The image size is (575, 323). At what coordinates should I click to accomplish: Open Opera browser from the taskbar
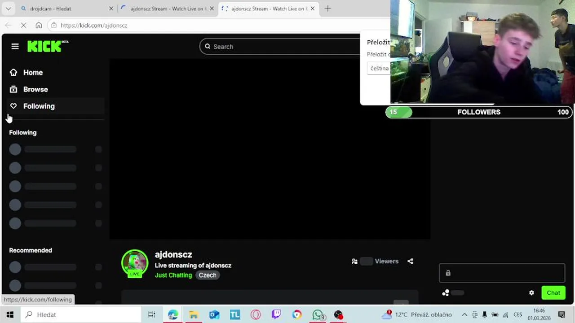[x=256, y=314]
